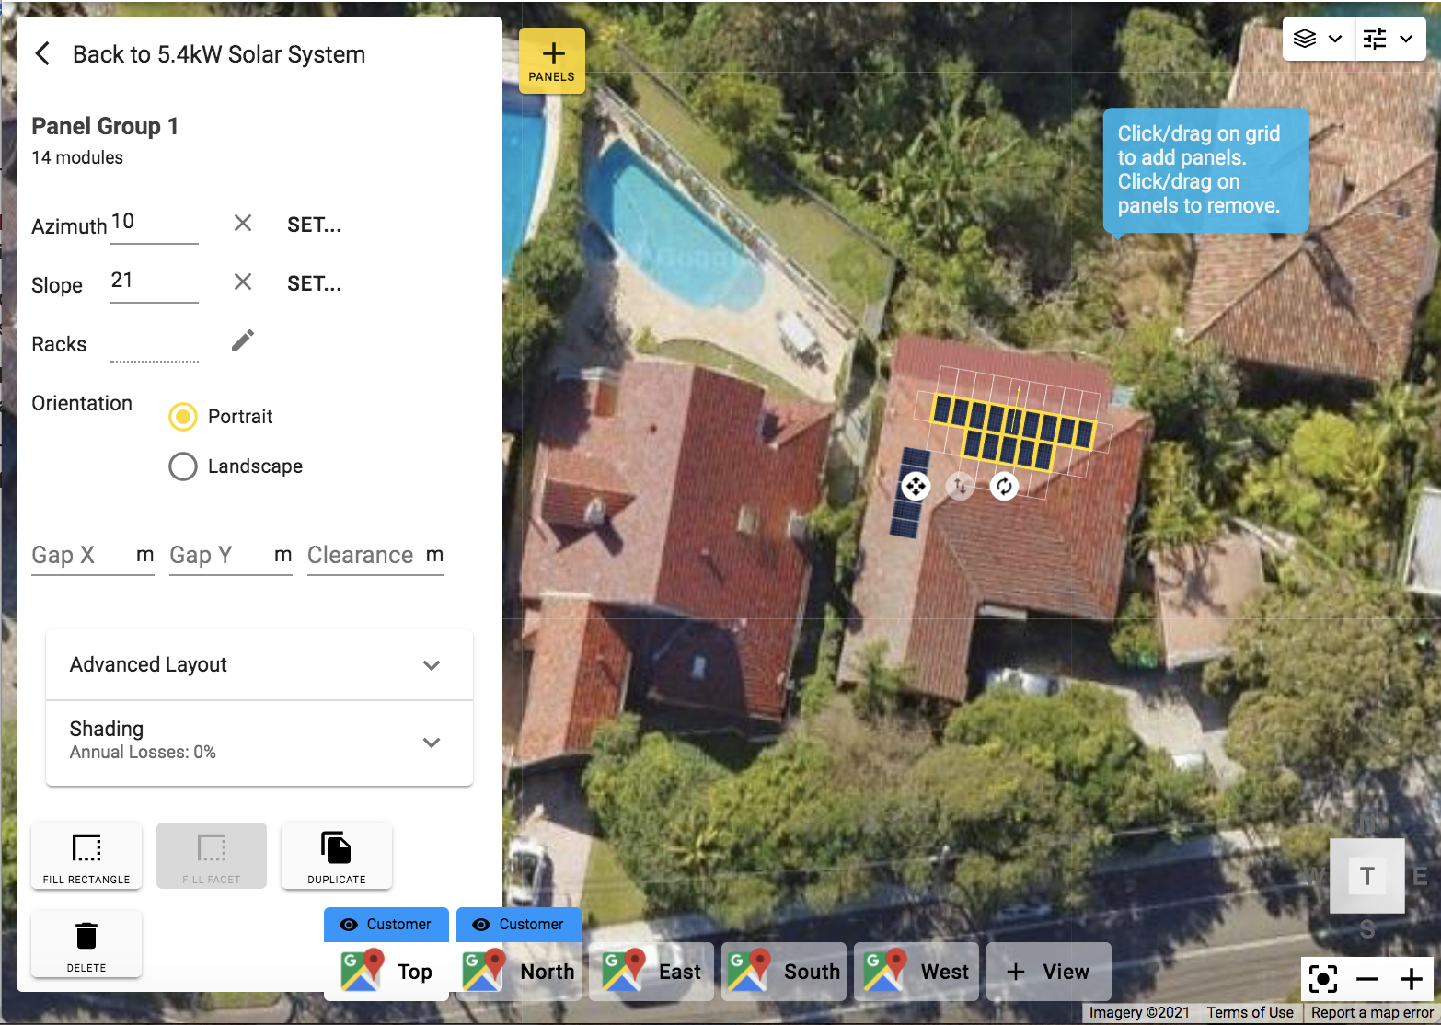The height and width of the screenshot is (1025, 1441).
Task: Toggle Customer visibility above Top view
Action: click(x=386, y=925)
